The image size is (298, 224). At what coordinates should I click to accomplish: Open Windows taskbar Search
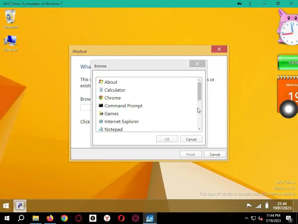(x=21, y=218)
